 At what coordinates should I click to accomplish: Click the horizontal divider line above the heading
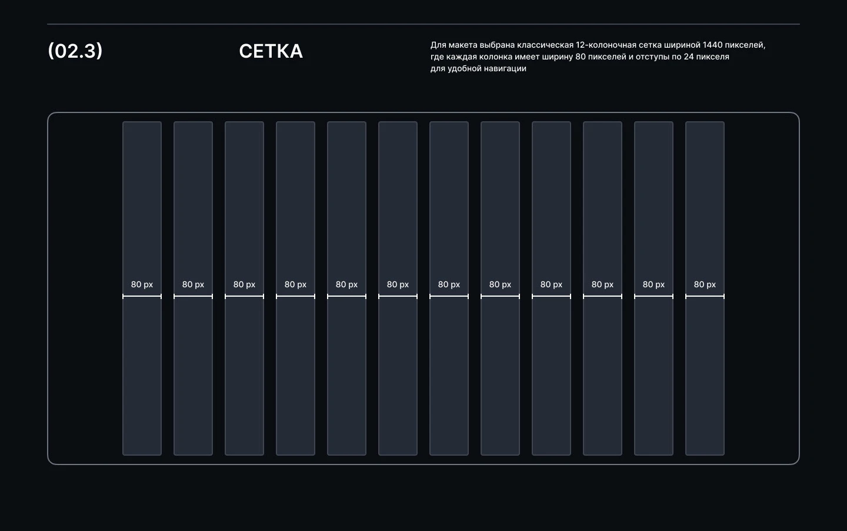423,24
